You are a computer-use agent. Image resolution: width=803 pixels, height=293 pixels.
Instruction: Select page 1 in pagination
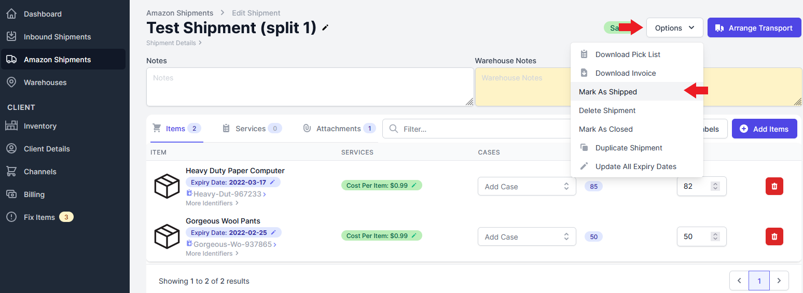coord(759,281)
